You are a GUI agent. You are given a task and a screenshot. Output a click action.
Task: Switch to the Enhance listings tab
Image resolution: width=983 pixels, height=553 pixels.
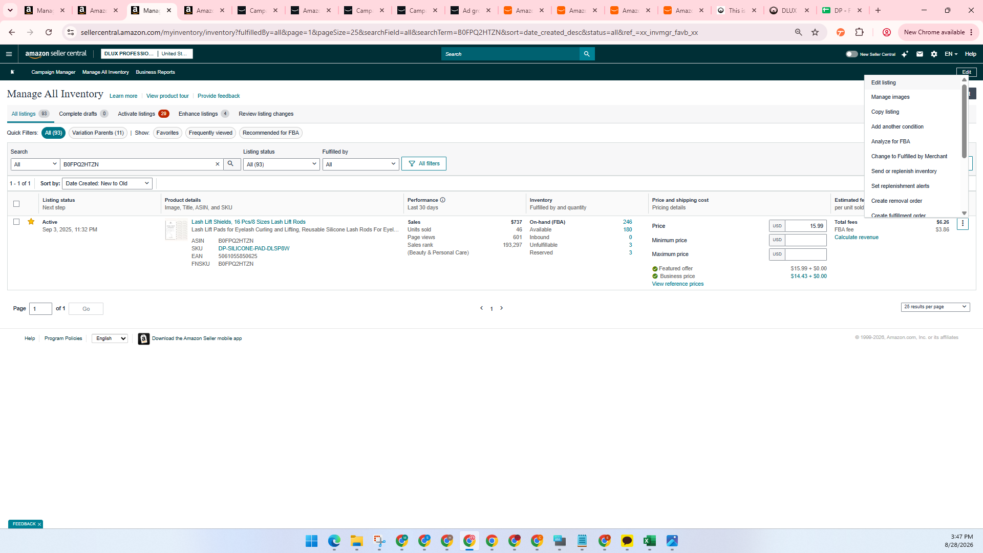203,114
